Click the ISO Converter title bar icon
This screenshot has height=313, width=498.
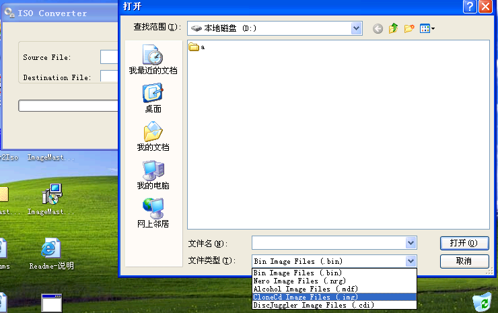tap(9, 13)
